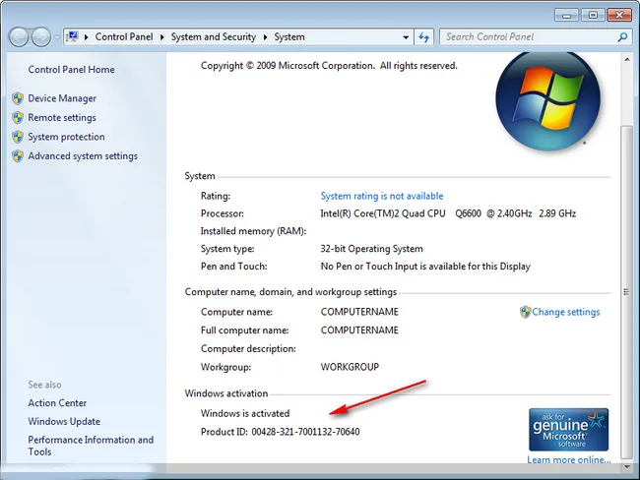This screenshot has width=640, height=480.
Task: Click the No Pen or Touch Input text
Action: click(425, 267)
